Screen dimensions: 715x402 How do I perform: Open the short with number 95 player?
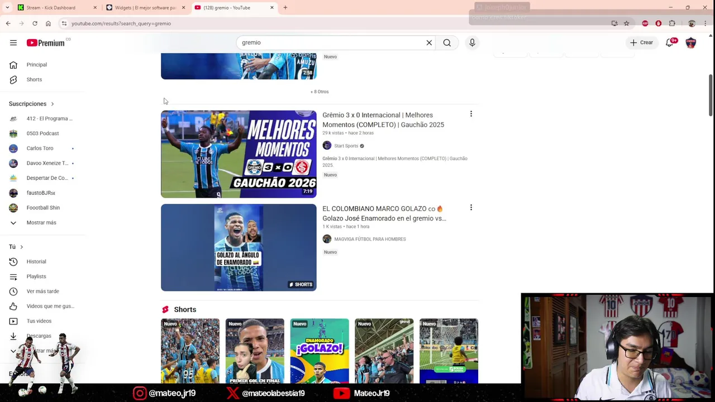pyautogui.click(x=190, y=351)
